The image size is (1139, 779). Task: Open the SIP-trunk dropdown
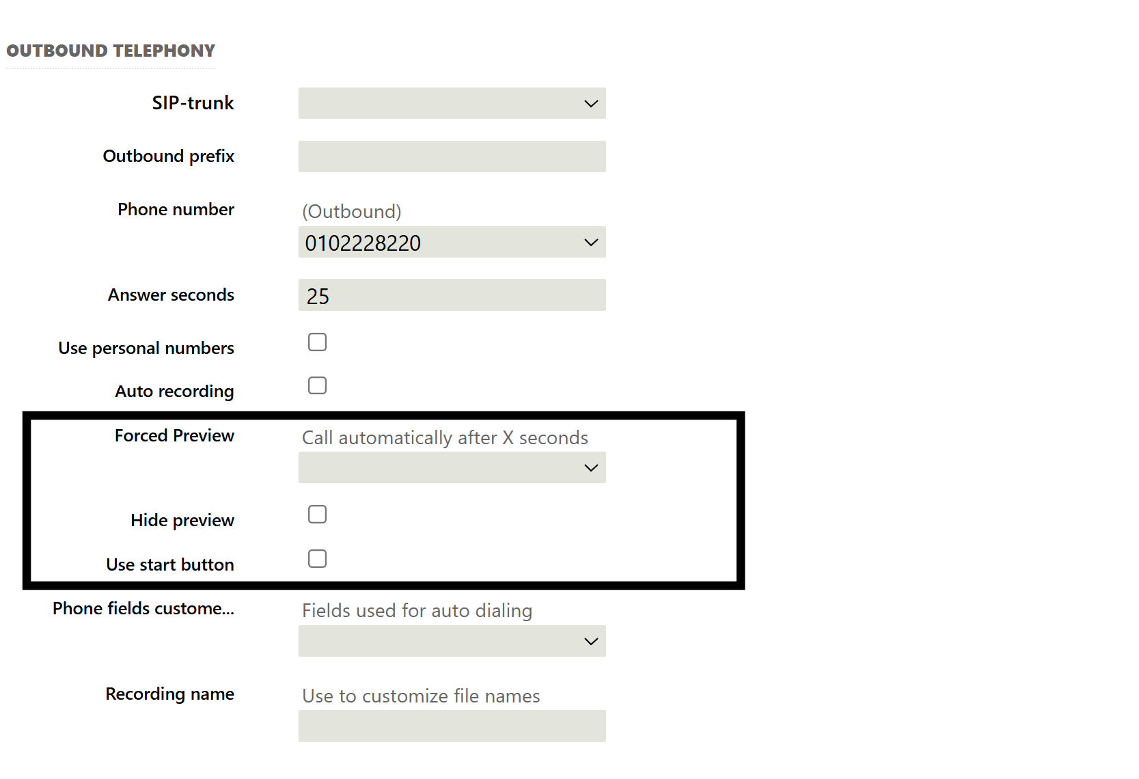pyautogui.click(x=451, y=103)
